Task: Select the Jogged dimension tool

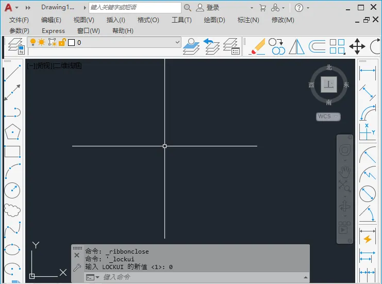Action: click(x=368, y=174)
